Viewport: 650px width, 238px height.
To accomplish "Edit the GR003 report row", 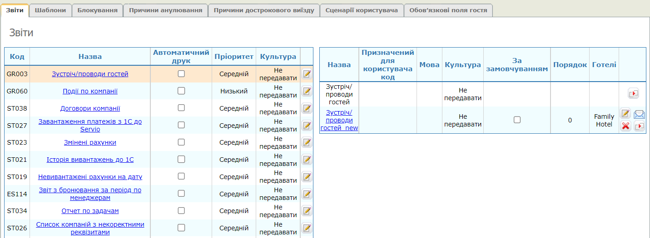I will pos(307,74).
